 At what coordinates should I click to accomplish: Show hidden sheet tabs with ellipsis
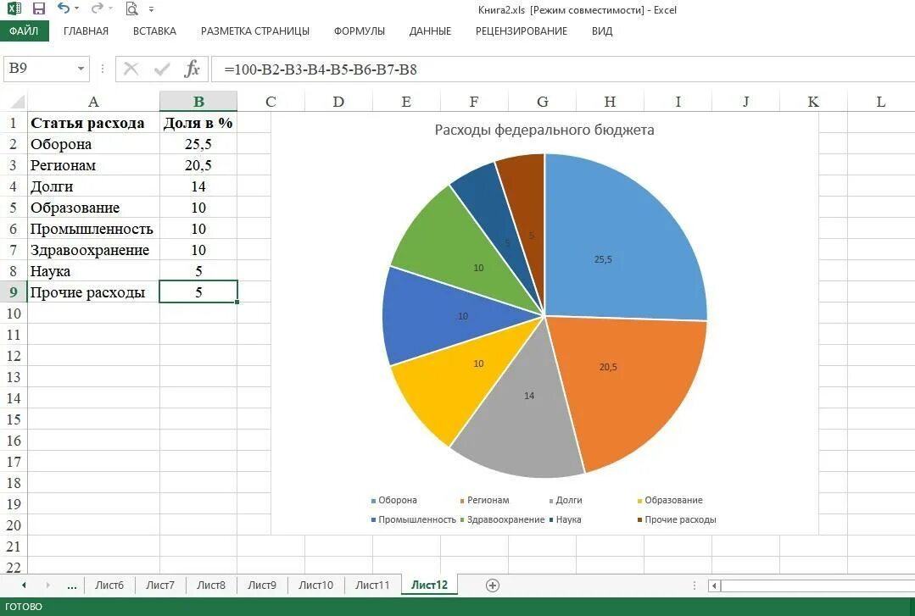click(x=72, y=585)
